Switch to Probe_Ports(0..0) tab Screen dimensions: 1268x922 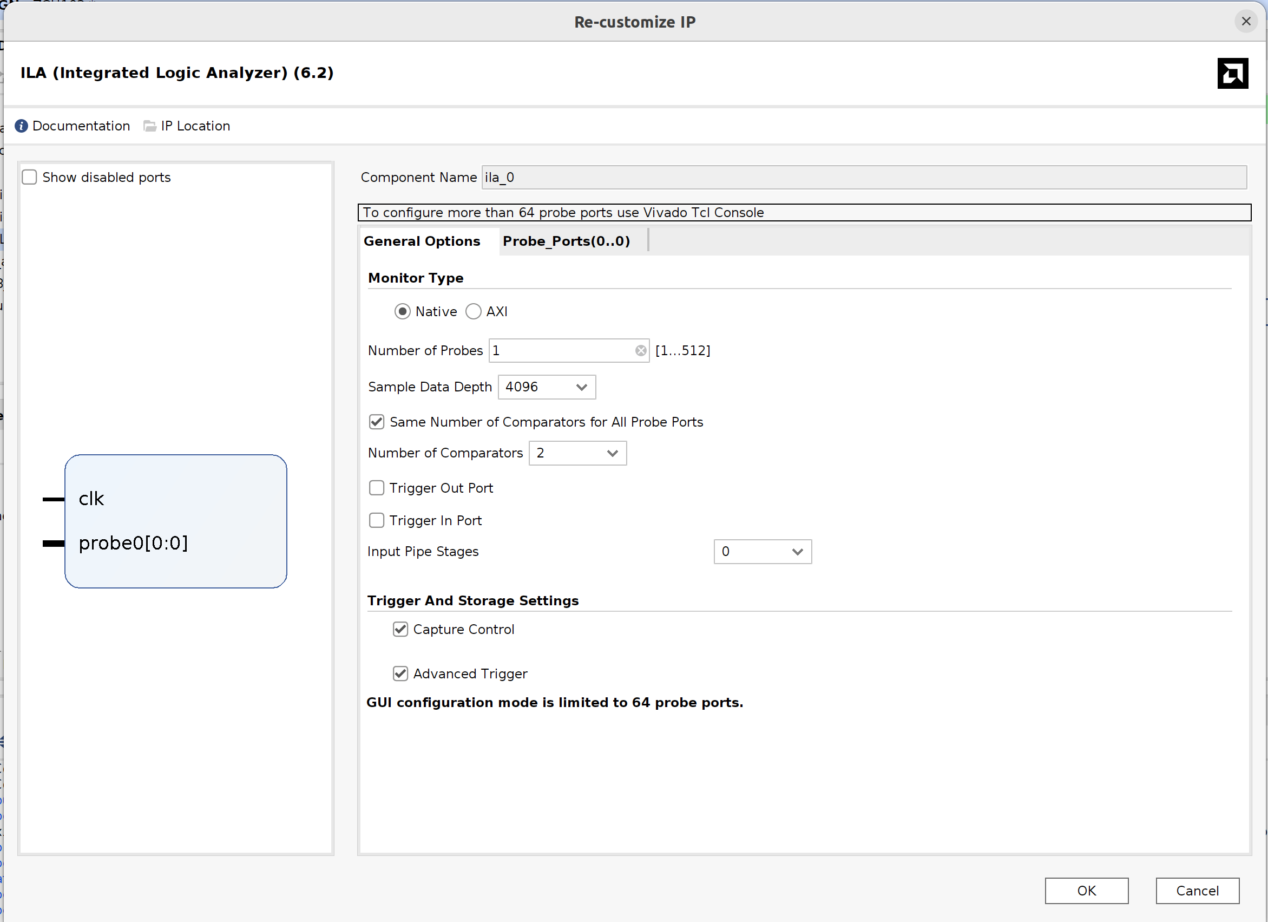point(566,241)
